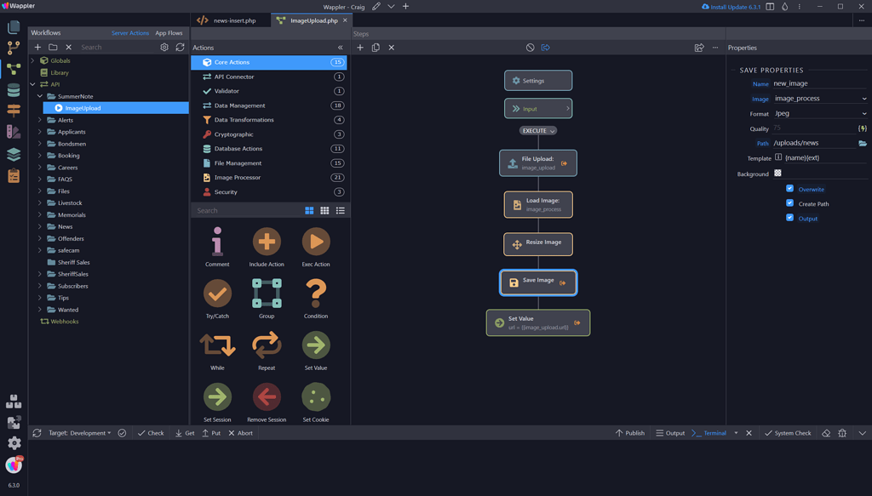Image resolution: width=872 pixels, height=496 pixels.
Task: Uncheck the Create Path checkbox
Action: tap(789, 203)
